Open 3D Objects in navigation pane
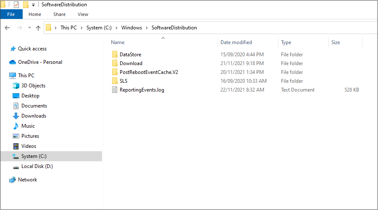 [33, 86]
